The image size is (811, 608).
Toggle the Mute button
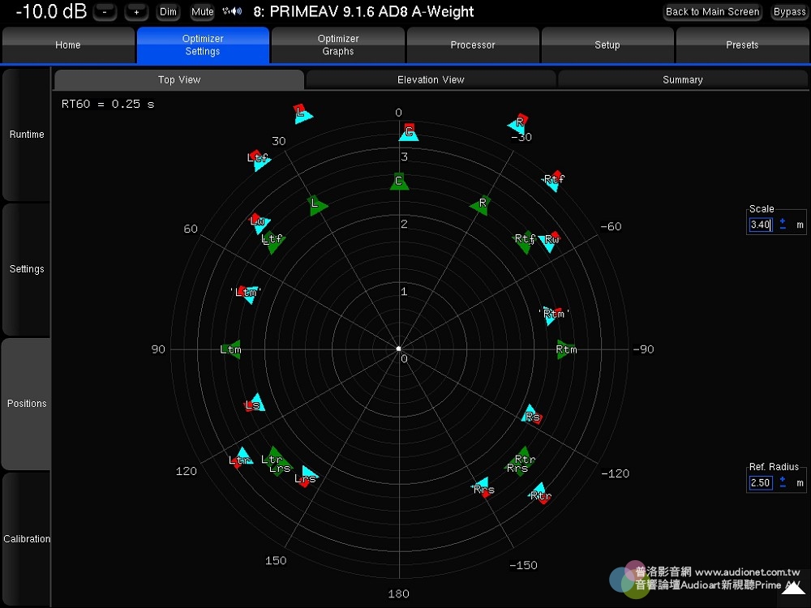click(202, 11)
